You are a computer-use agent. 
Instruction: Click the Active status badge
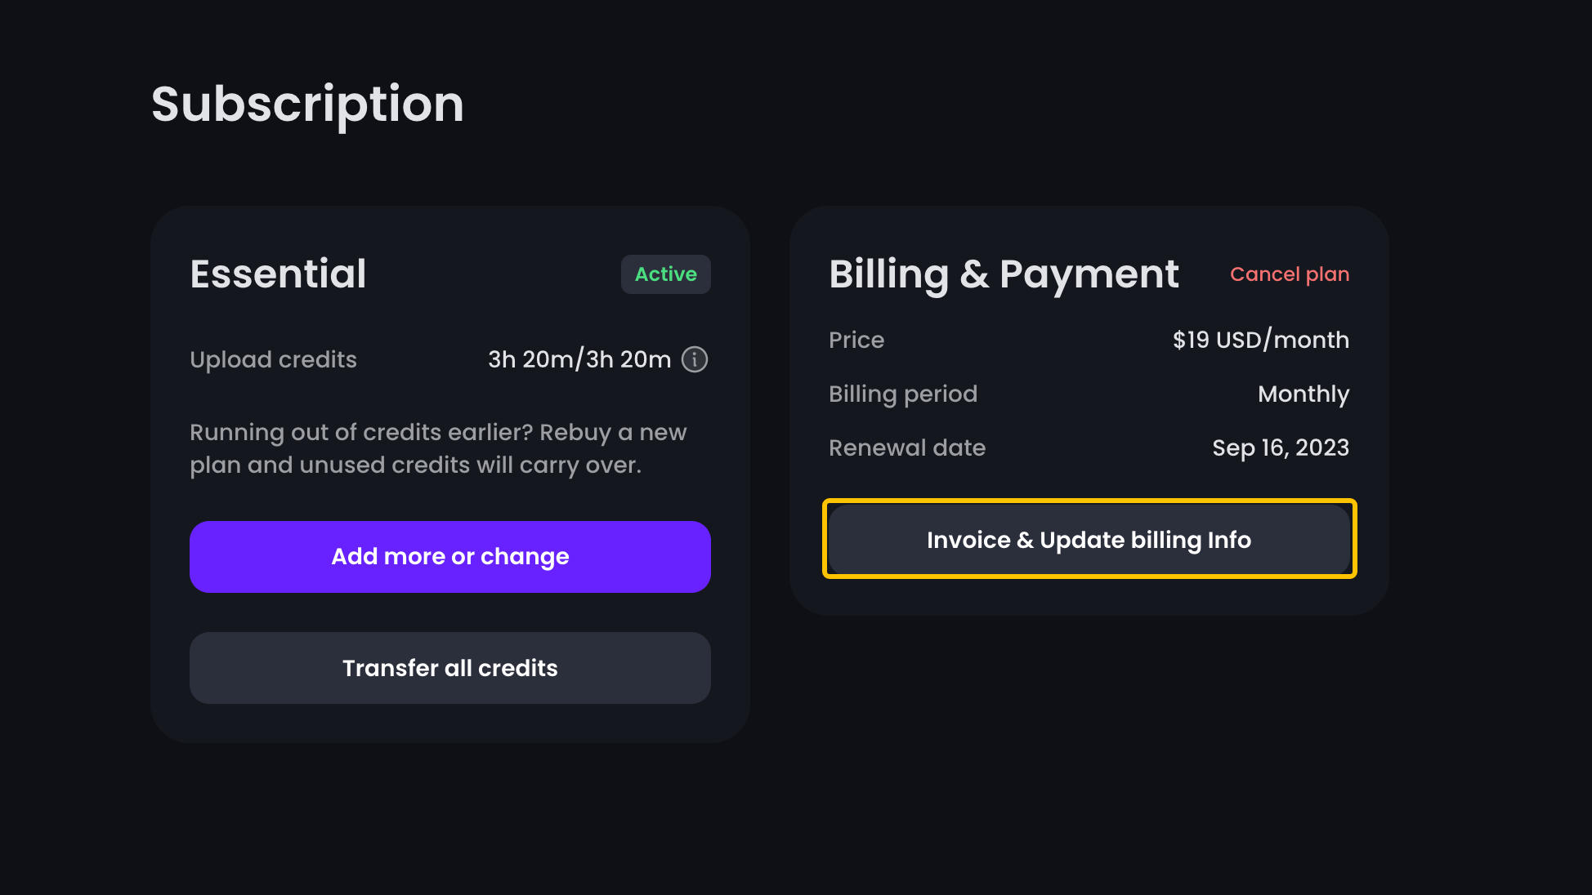pyautogui.click(x=666, y=274)
